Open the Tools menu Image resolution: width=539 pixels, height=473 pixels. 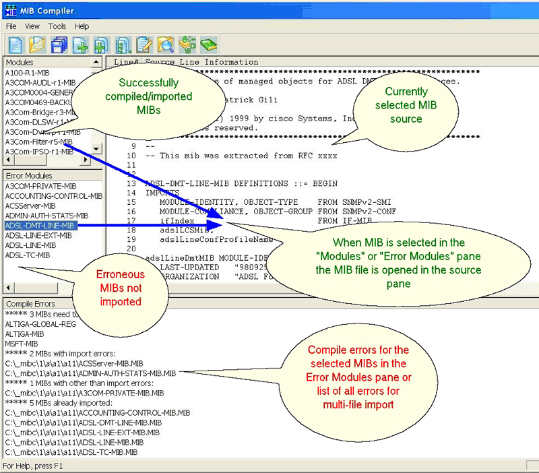(57, 26)
